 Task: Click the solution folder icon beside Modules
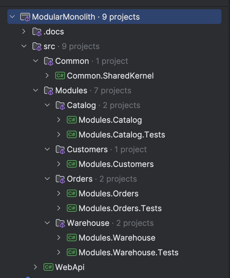tap(49, 90)
